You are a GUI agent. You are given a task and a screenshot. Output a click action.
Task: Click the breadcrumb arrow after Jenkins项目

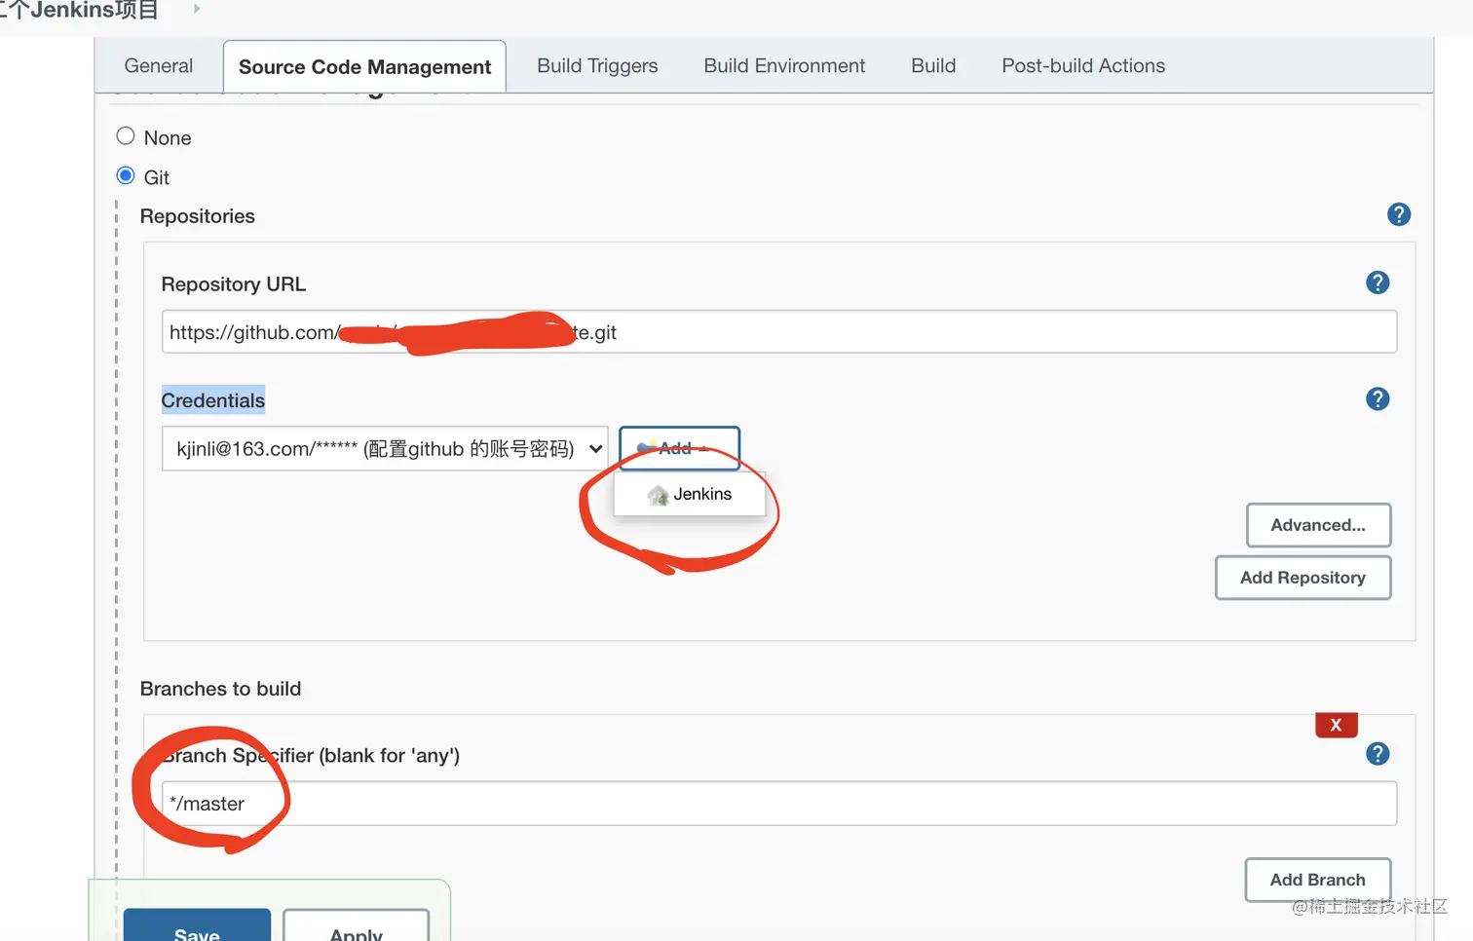197,9
